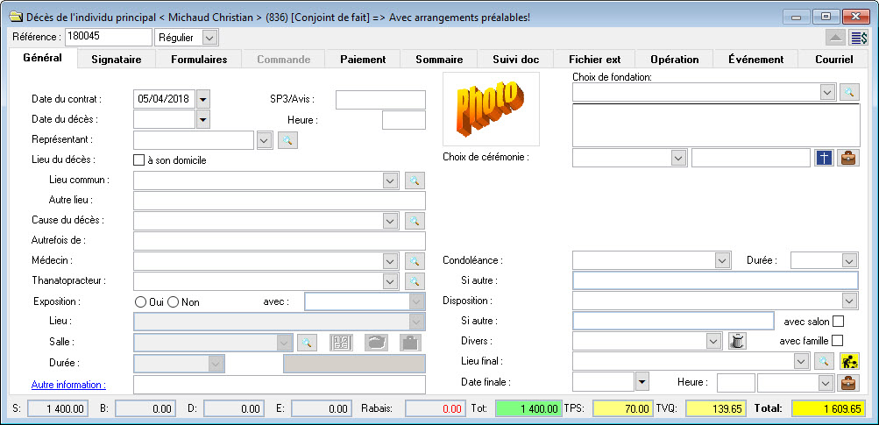
Task: Select the 'Oui' radio button for Exposition
Action: (x=140, y=302)
